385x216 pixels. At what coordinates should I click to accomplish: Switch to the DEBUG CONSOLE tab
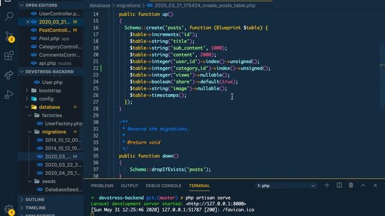164,185
